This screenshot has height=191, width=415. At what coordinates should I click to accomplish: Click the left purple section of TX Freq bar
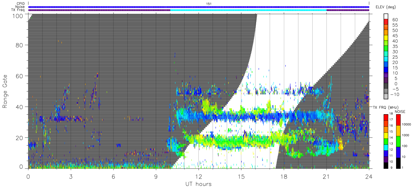tap(99, 10)
